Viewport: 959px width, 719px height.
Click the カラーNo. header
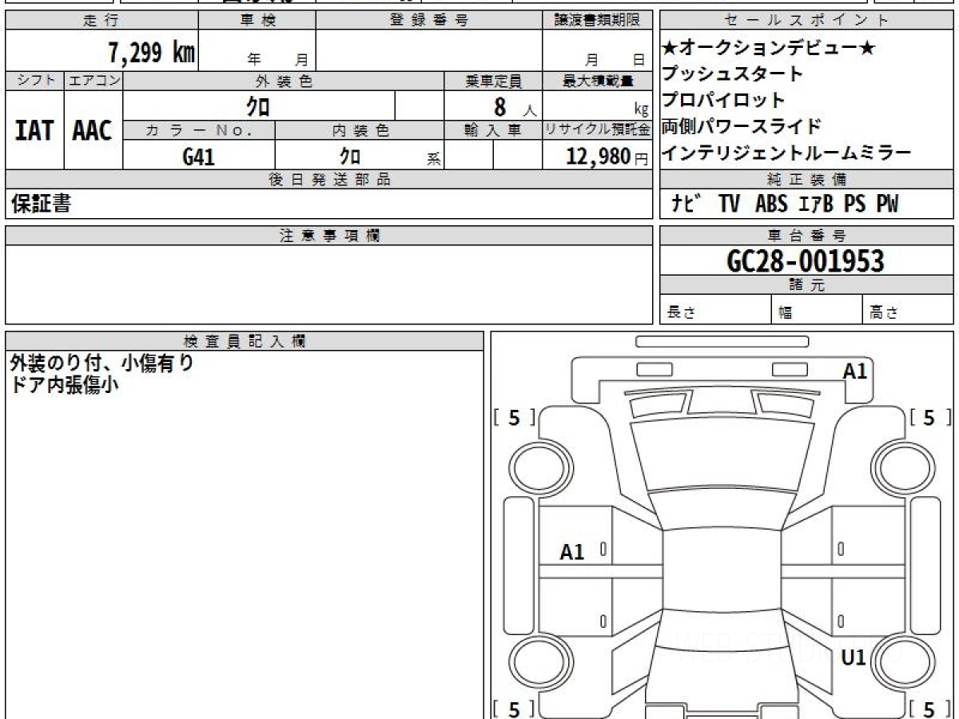pos(199,130)
